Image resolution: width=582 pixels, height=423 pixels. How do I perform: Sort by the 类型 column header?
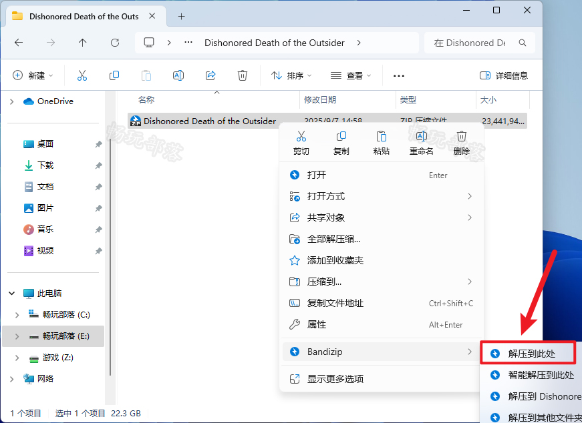click(408, 99)
